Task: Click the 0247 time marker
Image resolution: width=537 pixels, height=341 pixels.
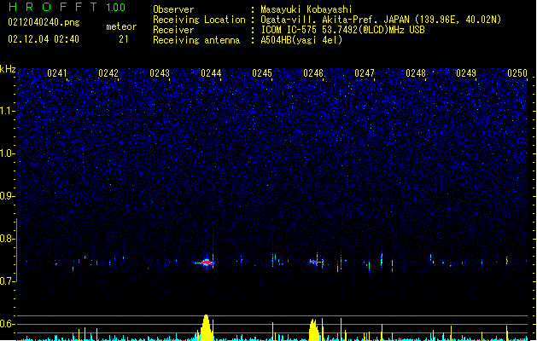Action: point(365,73)
